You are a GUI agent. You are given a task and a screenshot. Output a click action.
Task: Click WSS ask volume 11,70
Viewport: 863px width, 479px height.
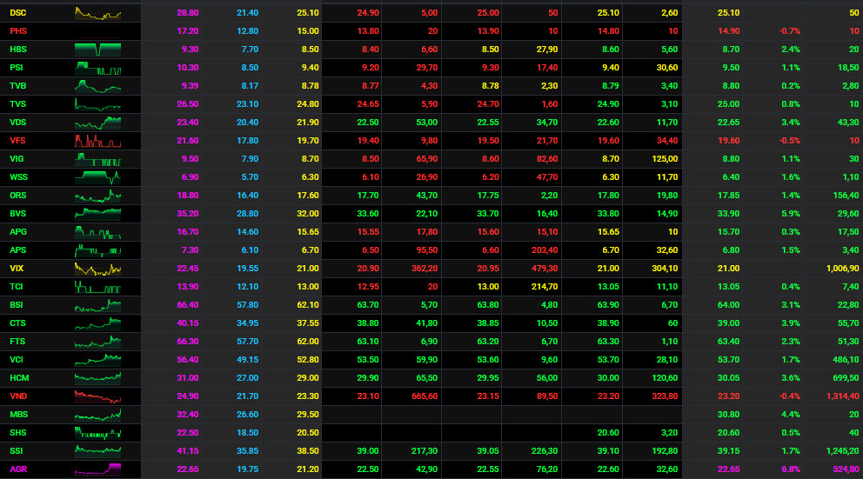coord(667,177)
